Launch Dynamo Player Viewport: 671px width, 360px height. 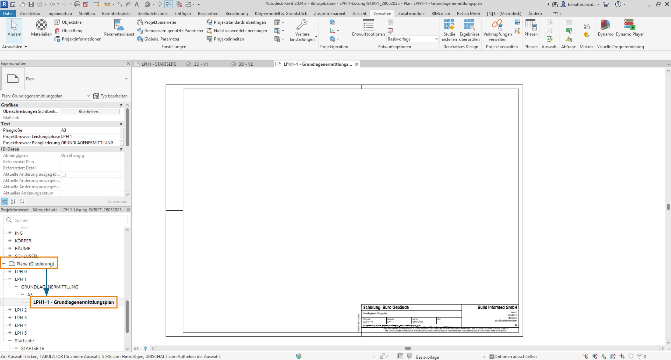(629, 28)
